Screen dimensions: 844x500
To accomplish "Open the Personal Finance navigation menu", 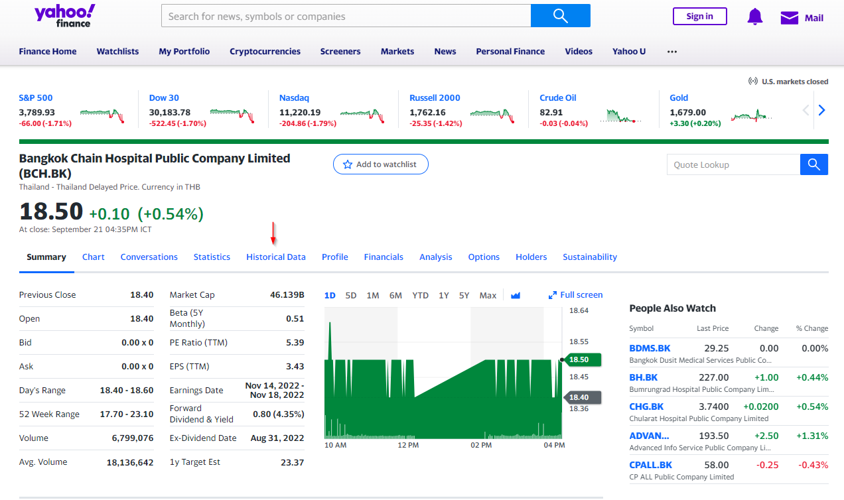I will click(510, 52).
